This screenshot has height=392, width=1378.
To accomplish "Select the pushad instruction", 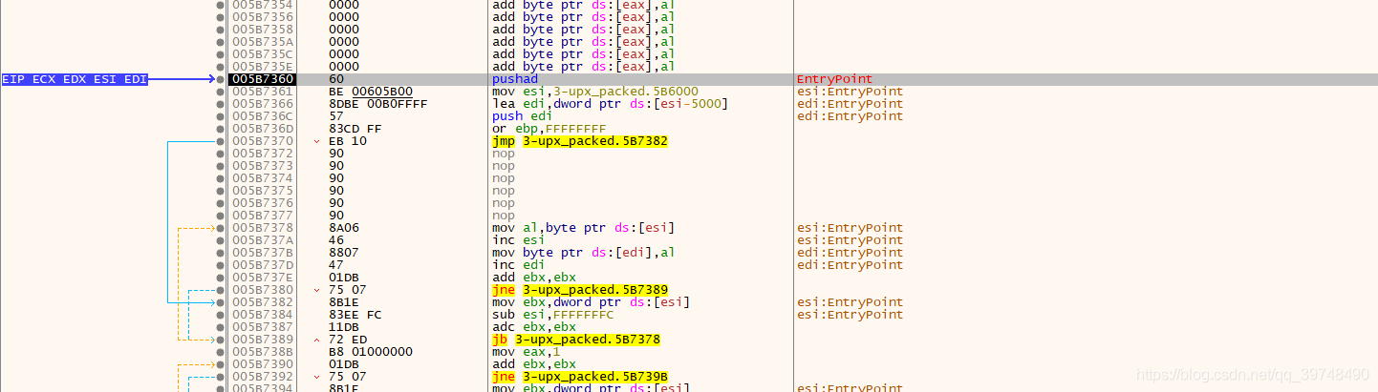I will point(515,79).
